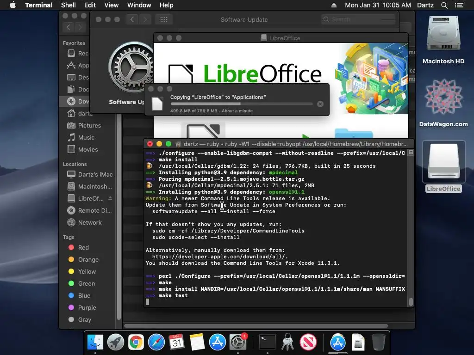Select Network in Finder sidebar

click(89, 222)
